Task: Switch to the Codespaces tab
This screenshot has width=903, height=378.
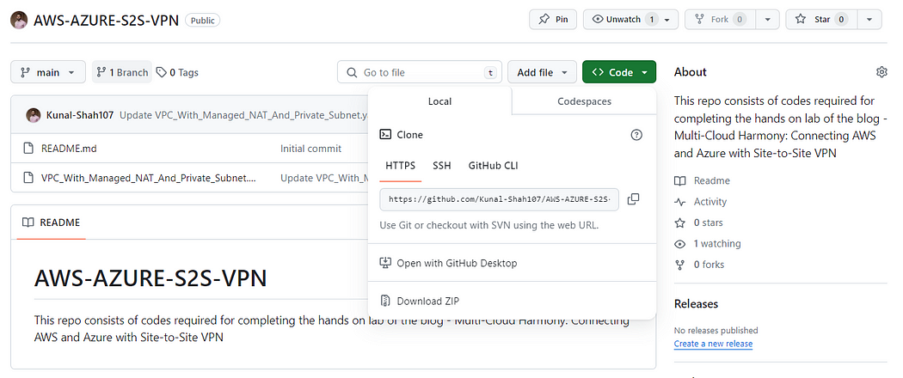Action: (584, 101)
